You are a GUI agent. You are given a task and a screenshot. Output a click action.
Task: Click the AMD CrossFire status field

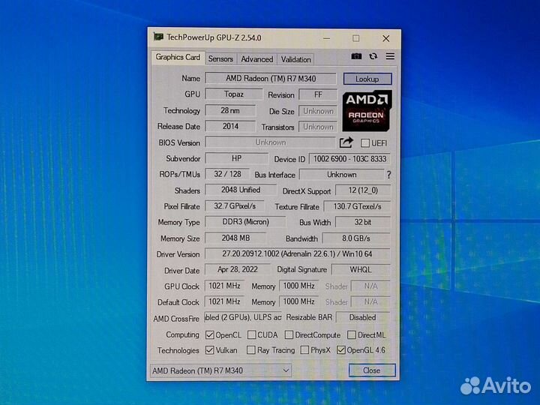tap(243, 317)
